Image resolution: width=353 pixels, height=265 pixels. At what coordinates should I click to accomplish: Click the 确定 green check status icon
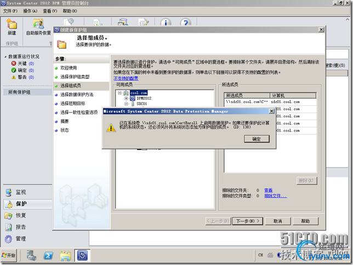pos(14,71)
